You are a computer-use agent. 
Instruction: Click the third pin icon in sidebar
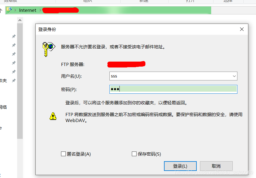point(14,54)
